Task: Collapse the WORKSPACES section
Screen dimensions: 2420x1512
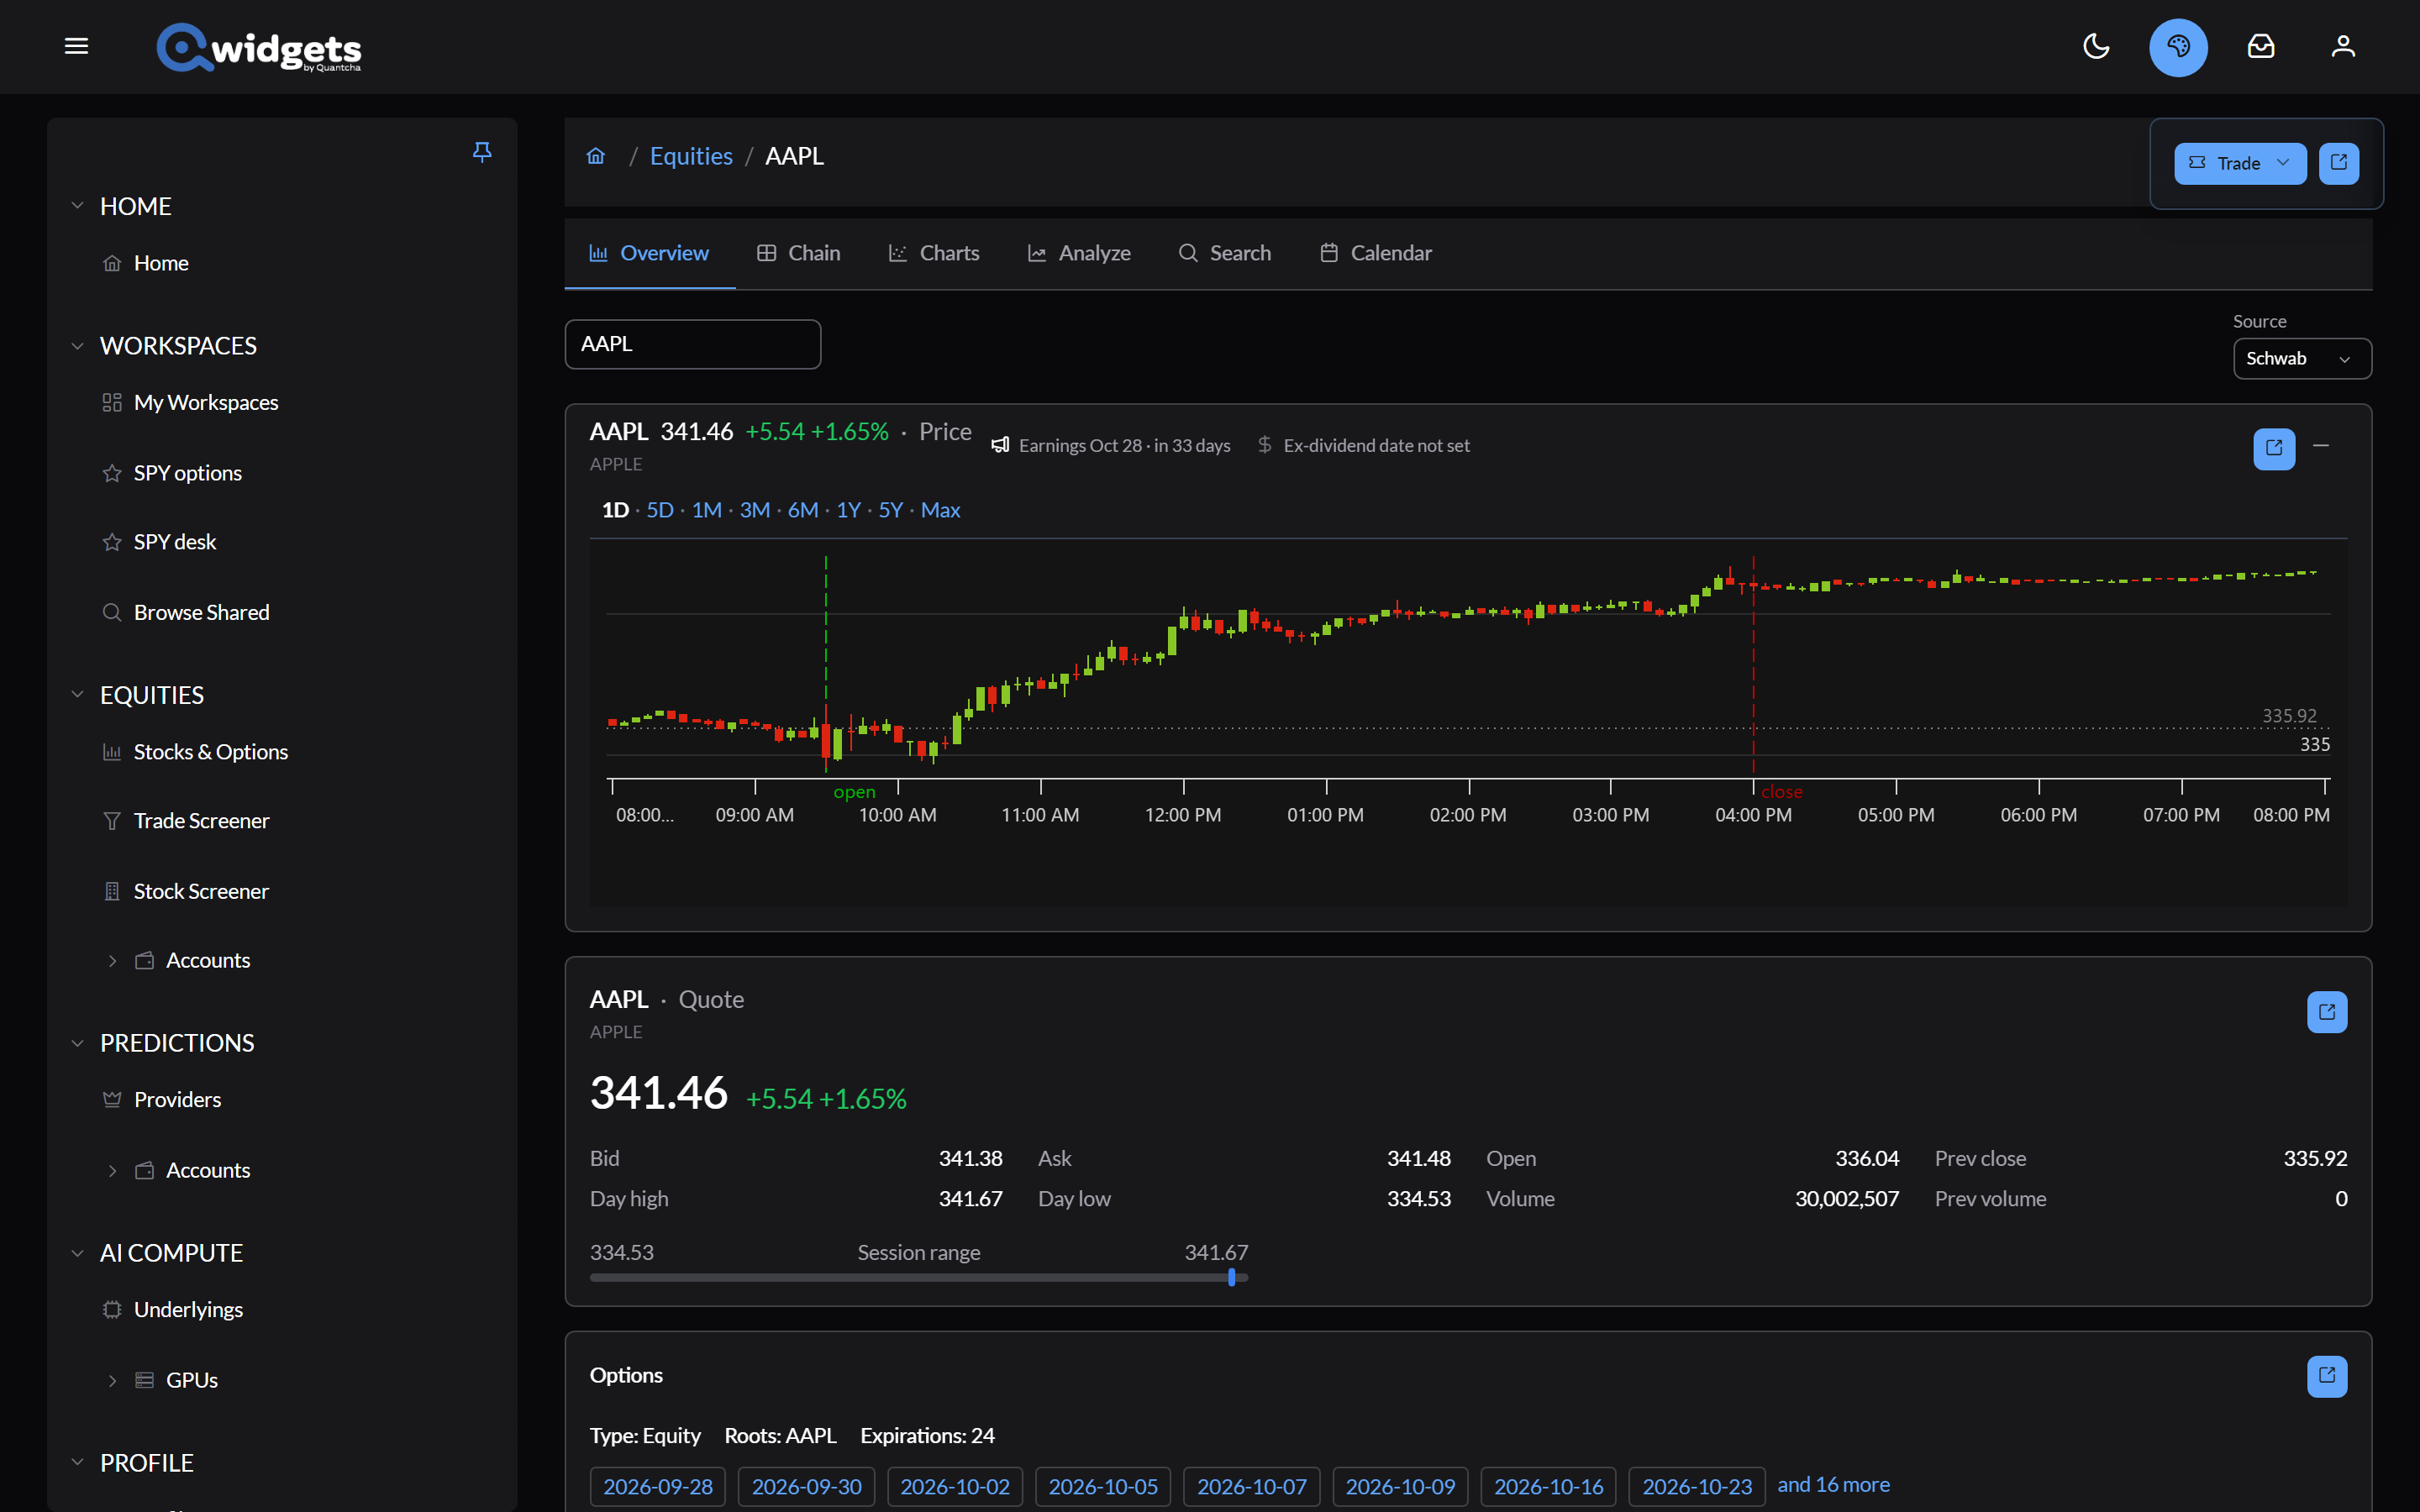Action: tap(77, 346)
